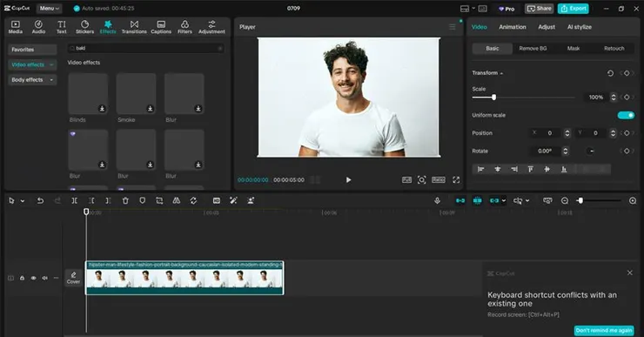The image size is (644, 337).
Task: Click the Cover button on track
Action: pyautogui.click(x=73, y=278)
